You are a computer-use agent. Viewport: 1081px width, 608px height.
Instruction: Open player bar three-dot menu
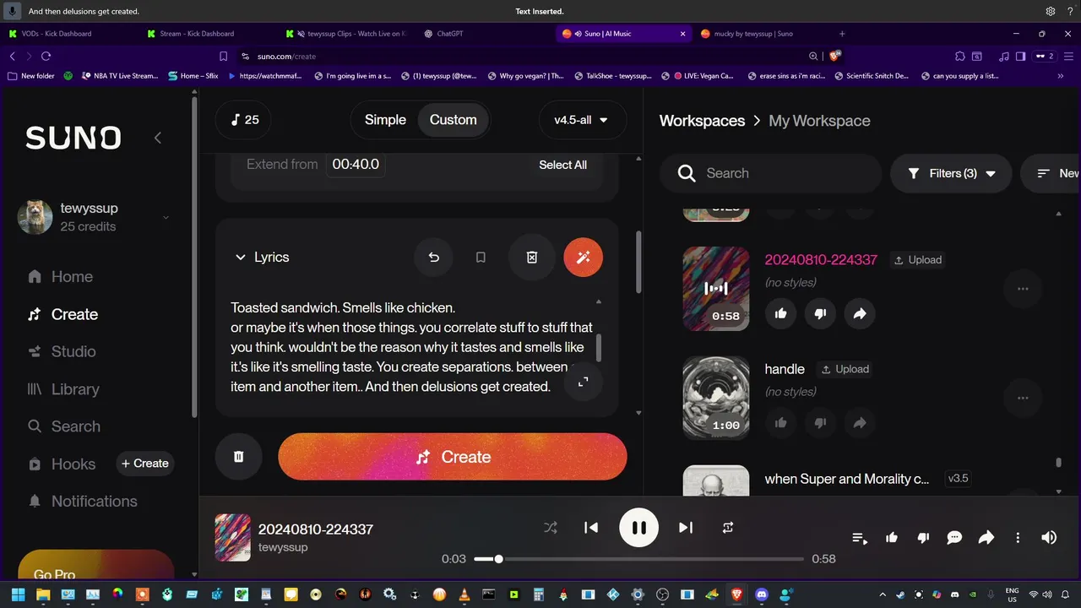coord(1018,538)
